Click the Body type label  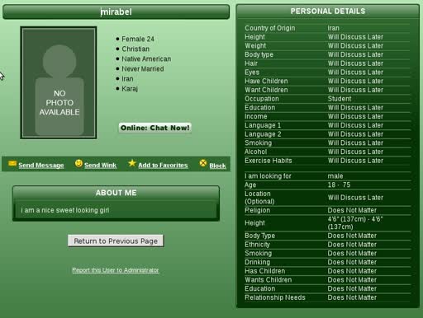259,54
